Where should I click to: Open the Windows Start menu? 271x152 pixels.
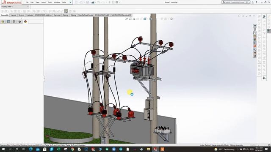[3, 149]
